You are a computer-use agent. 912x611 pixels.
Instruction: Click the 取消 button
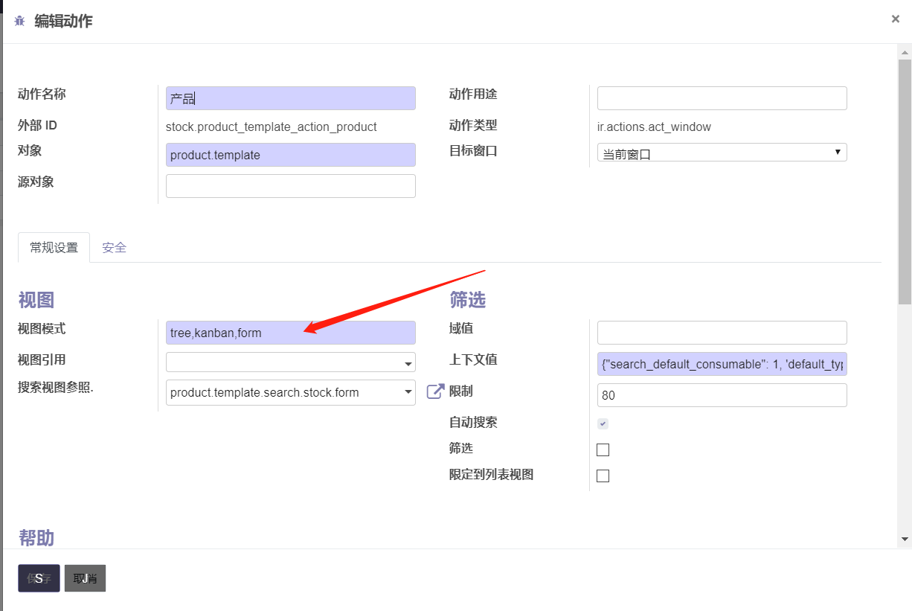tap(84, 578)
